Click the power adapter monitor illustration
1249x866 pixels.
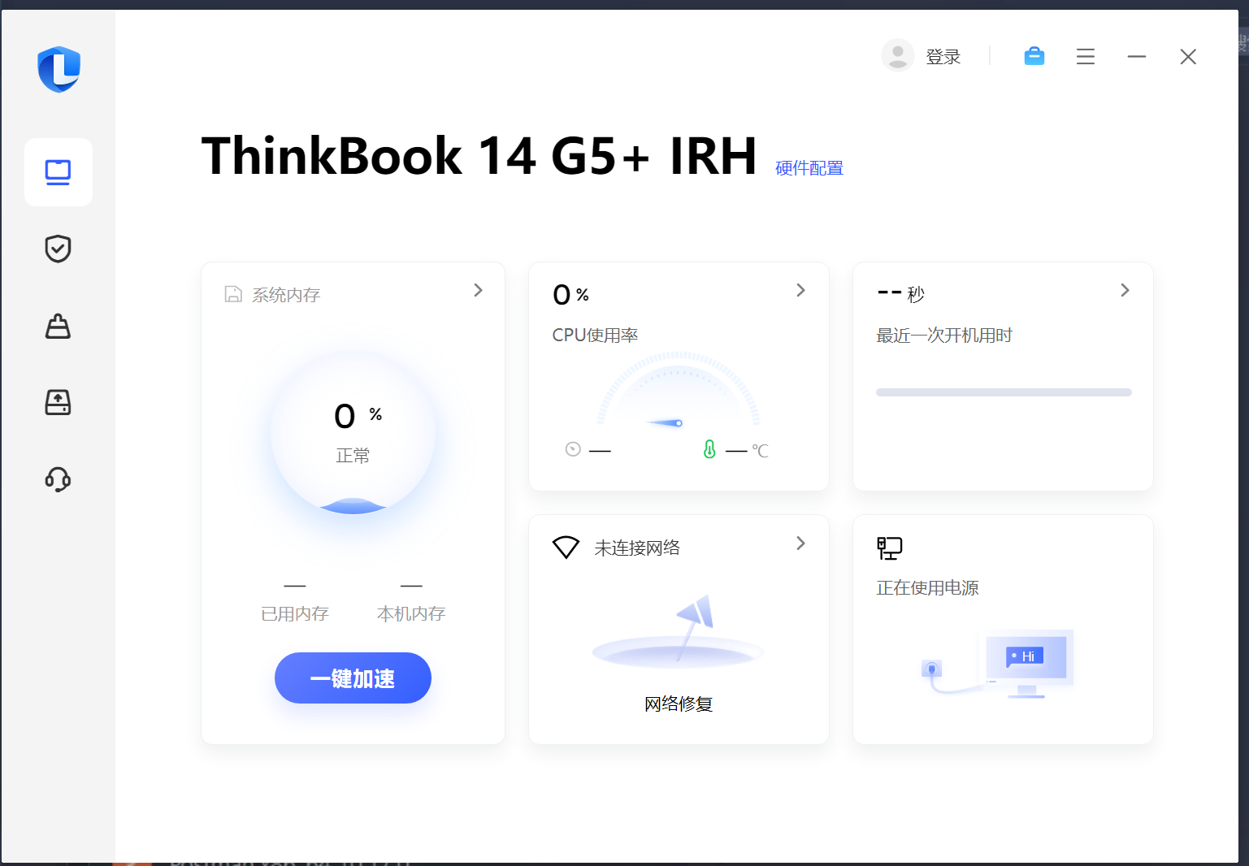[x=998, y=664]
